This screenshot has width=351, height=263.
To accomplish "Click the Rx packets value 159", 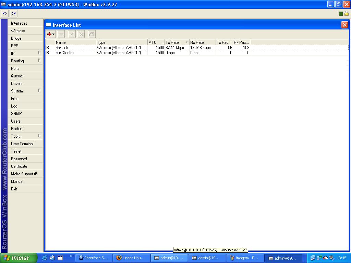I will [x=246, y=47].
